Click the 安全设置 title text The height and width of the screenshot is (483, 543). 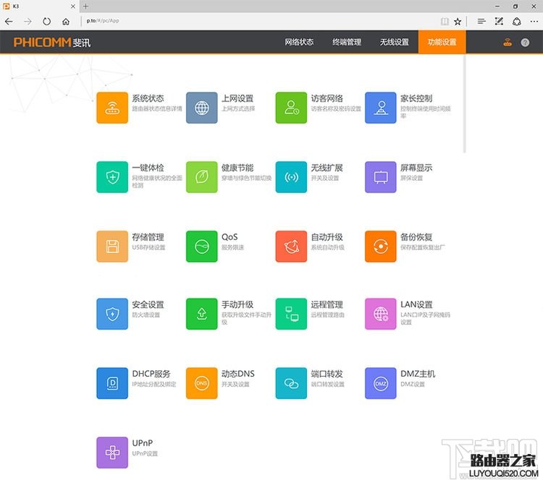click(x=148, y=304)
